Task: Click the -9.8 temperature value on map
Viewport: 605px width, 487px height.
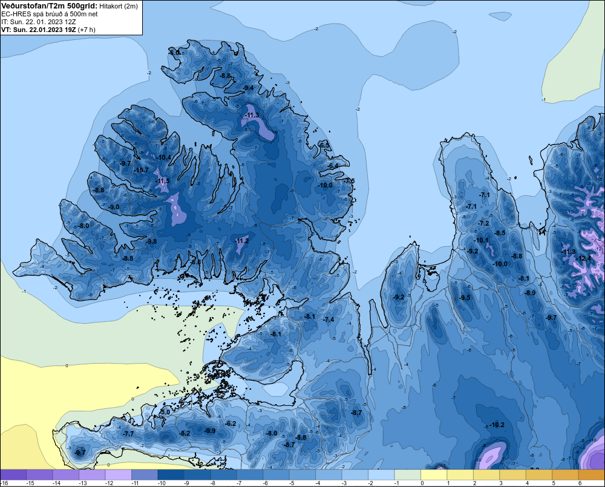Action: click(152, 241)
